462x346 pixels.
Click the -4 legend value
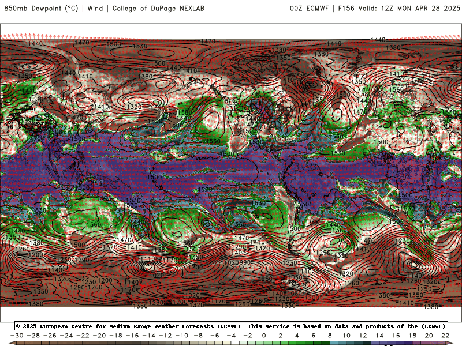coord(231,336)
